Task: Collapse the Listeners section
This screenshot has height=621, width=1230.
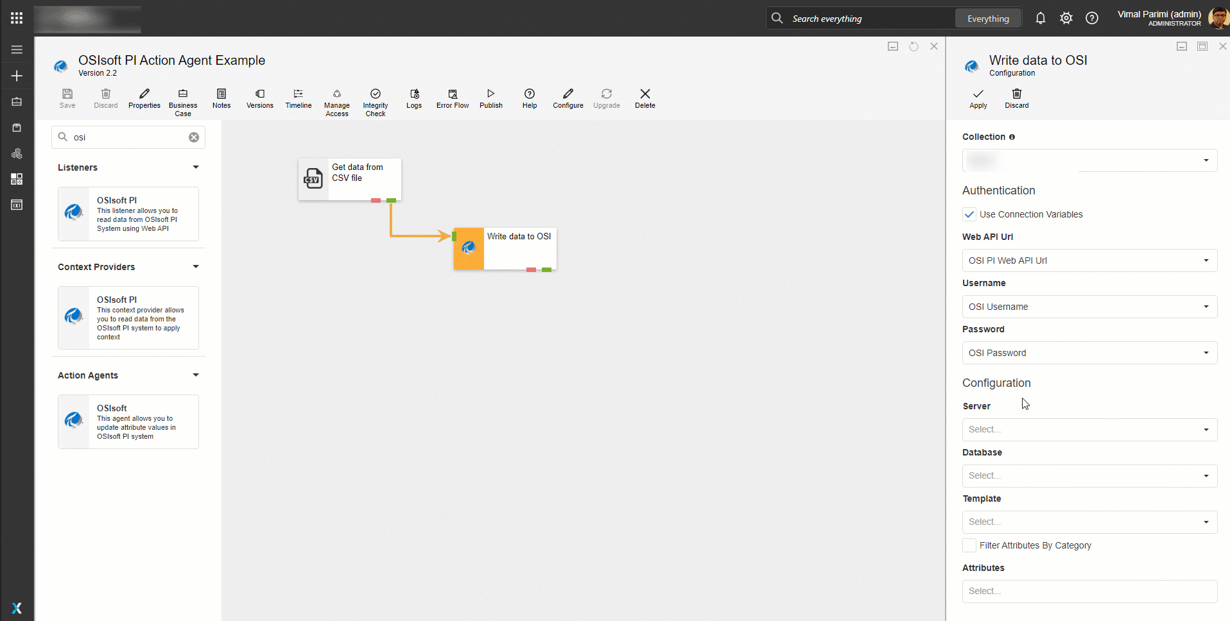Action: click(x=195, y=167)
